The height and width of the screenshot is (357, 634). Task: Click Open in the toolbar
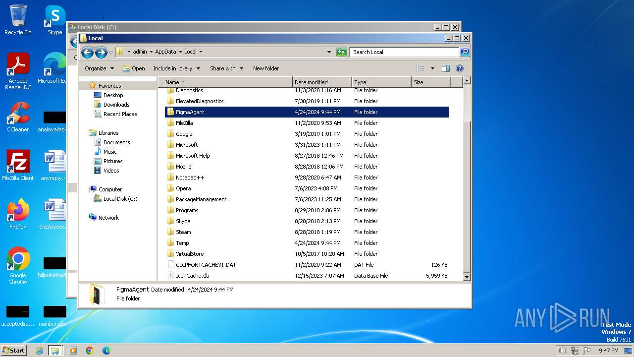pyautogui.click(x=134, y=68)
